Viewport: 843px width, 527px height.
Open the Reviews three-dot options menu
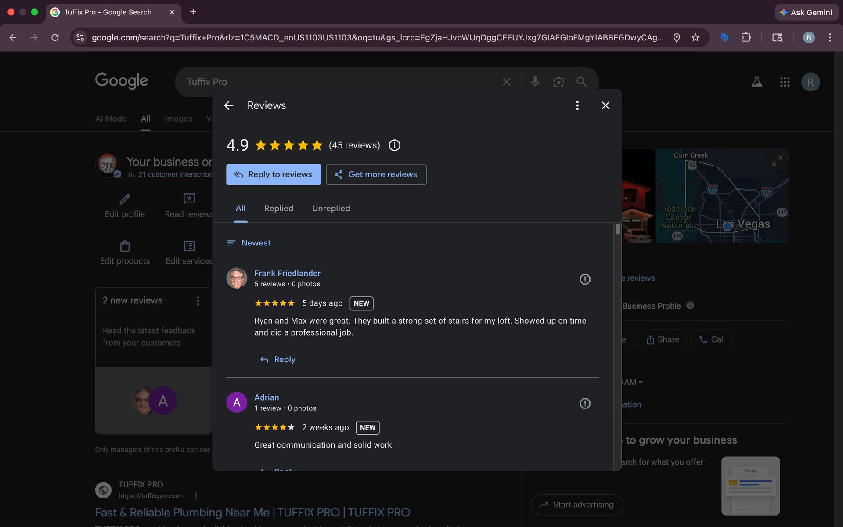coord(577,105)
